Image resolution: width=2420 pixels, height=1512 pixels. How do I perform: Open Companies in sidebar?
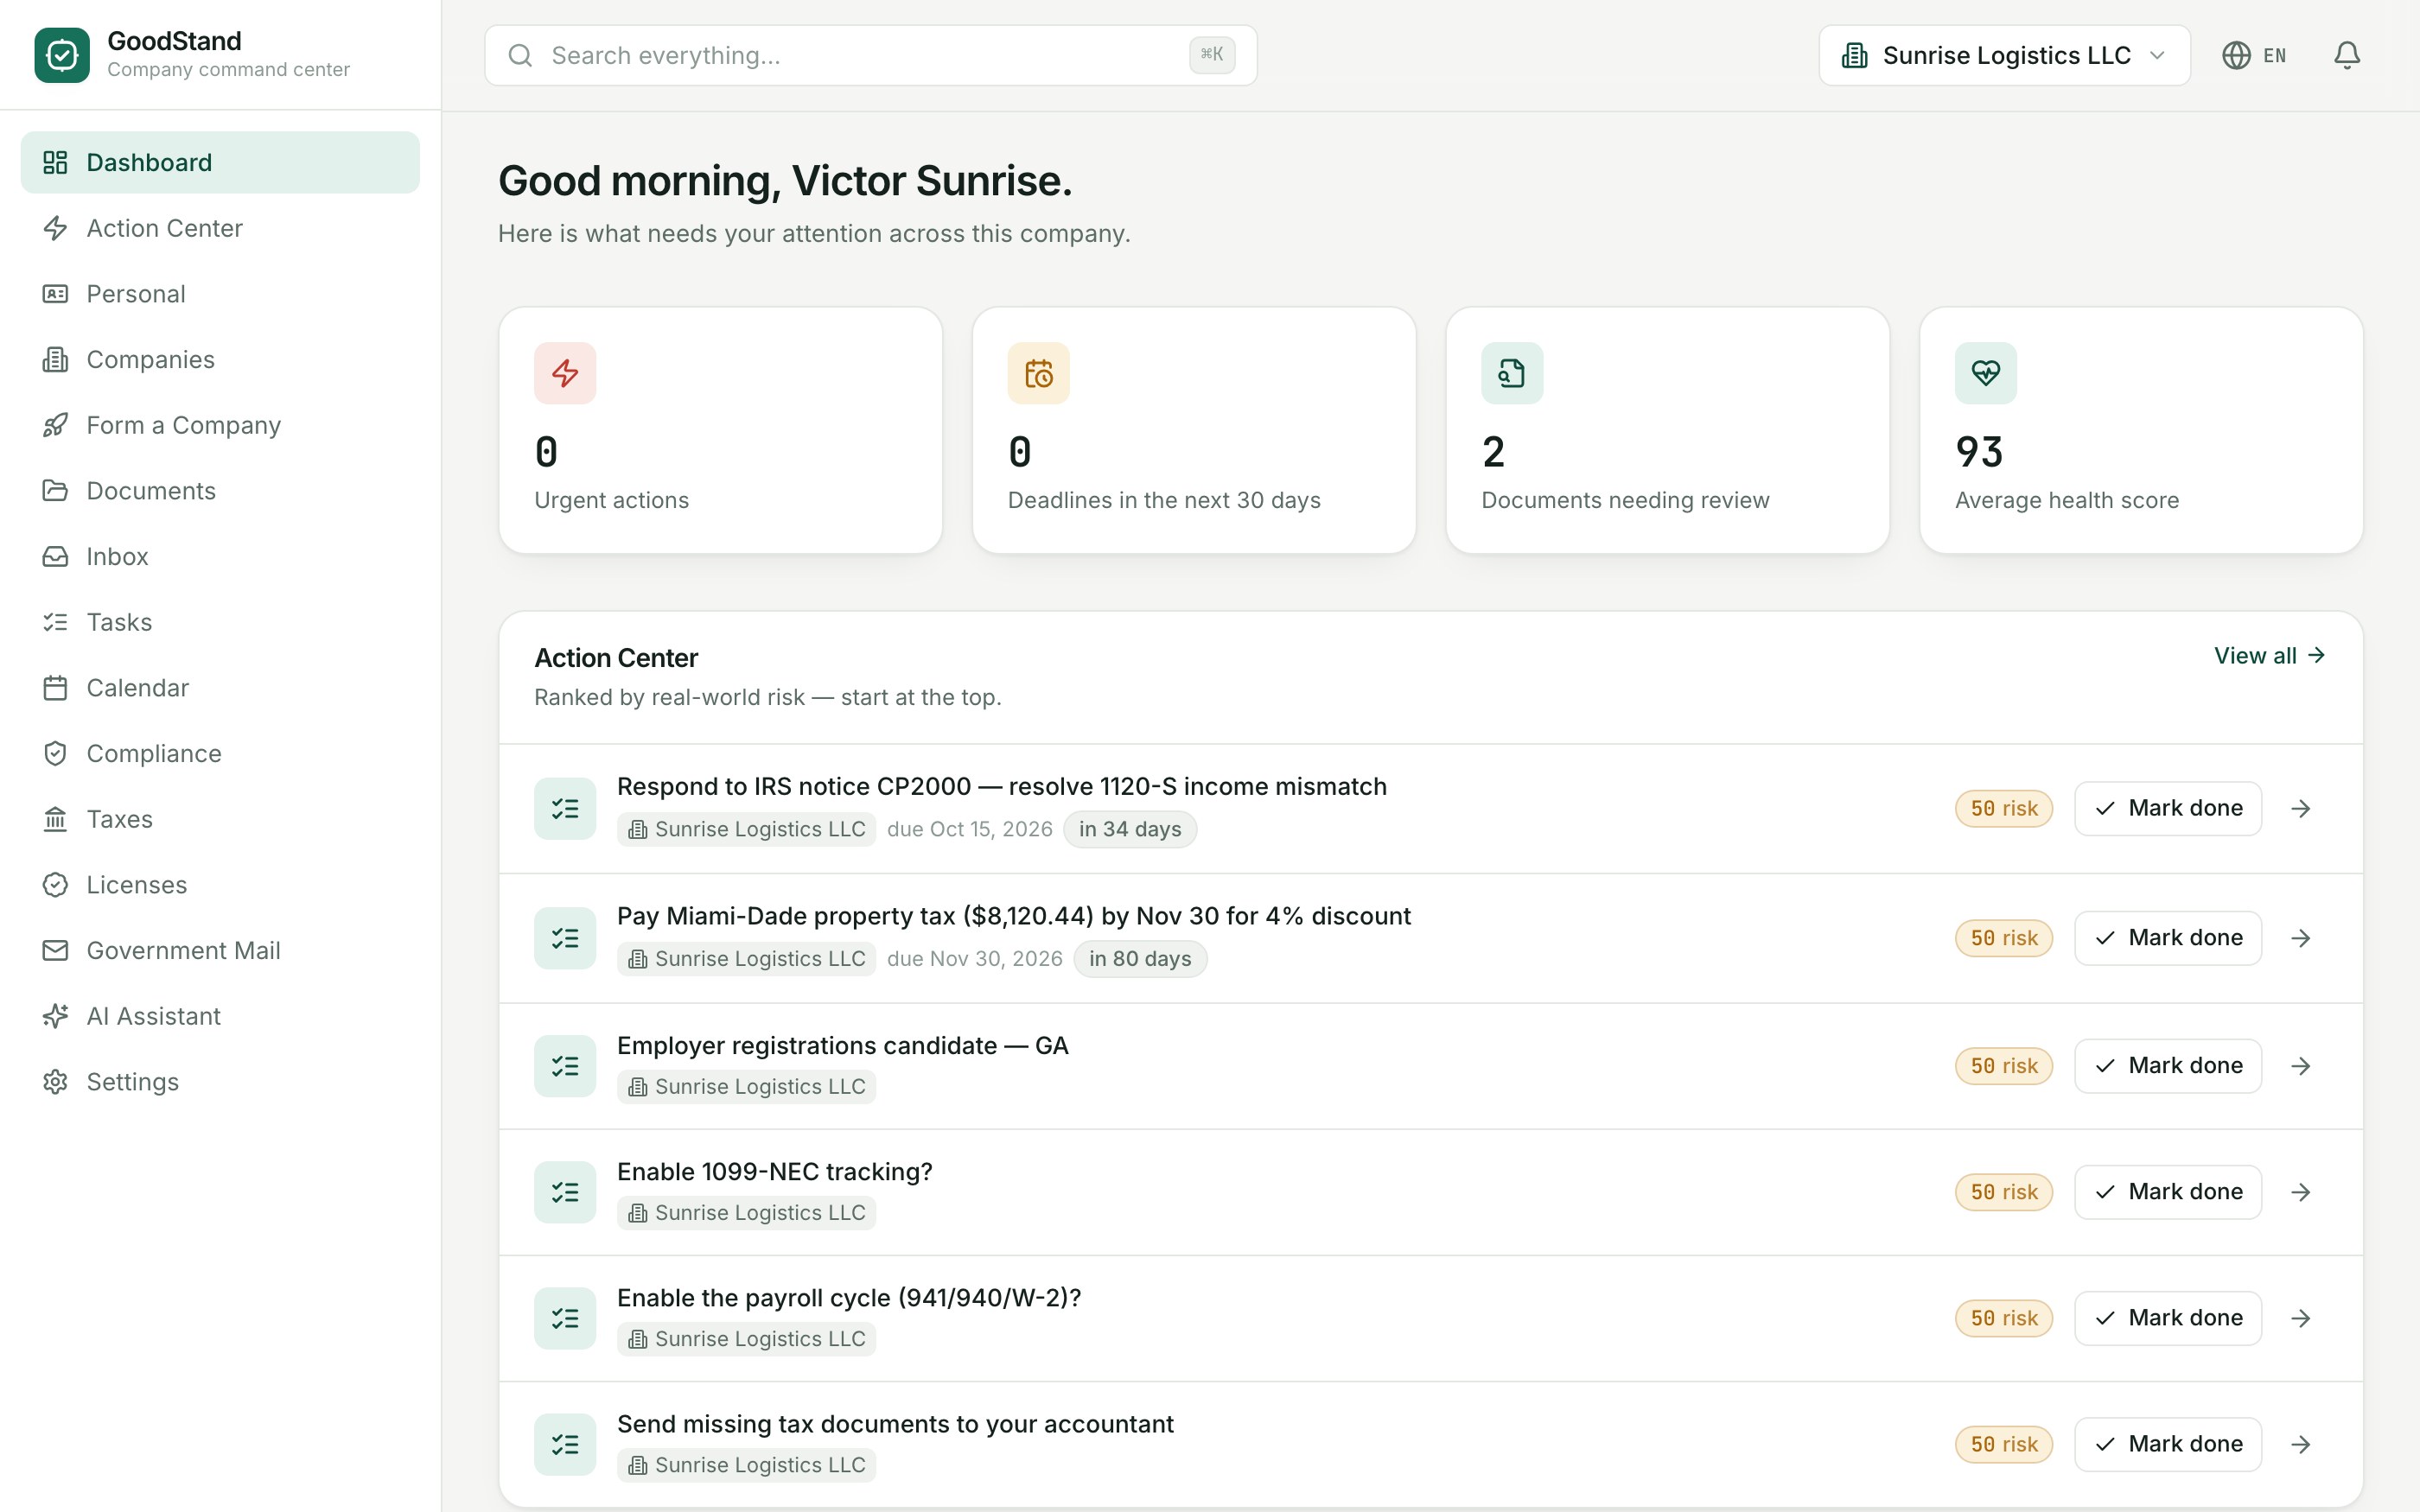pos(220,359)
